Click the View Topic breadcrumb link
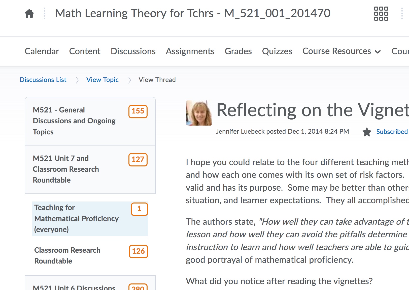409x290 pixels. click(102, 80)
